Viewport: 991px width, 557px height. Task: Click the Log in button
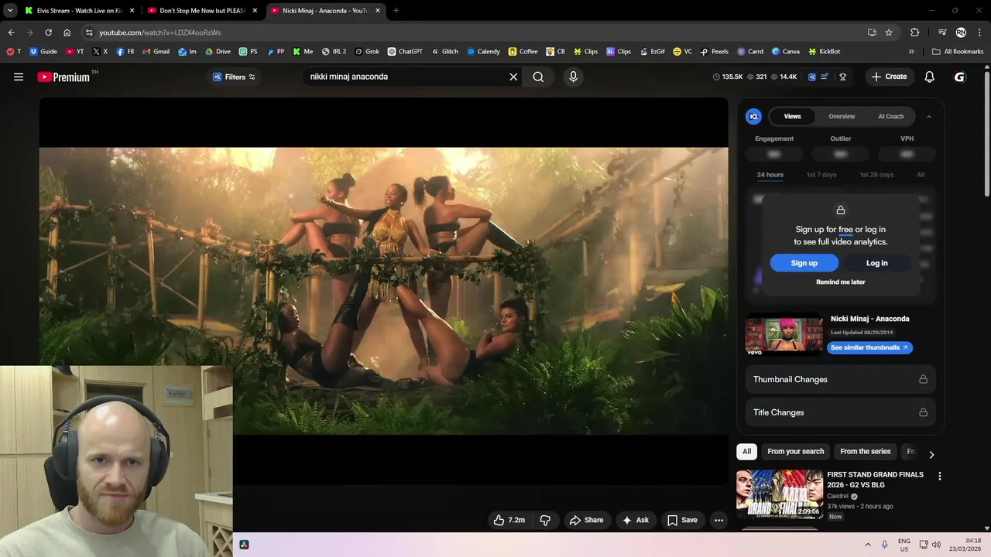point(876,263)
